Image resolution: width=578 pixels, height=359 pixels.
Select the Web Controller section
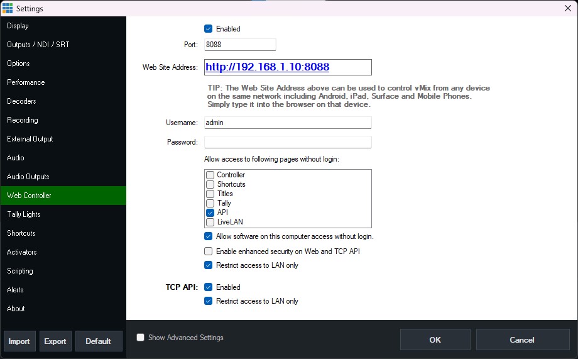(63, 195)
